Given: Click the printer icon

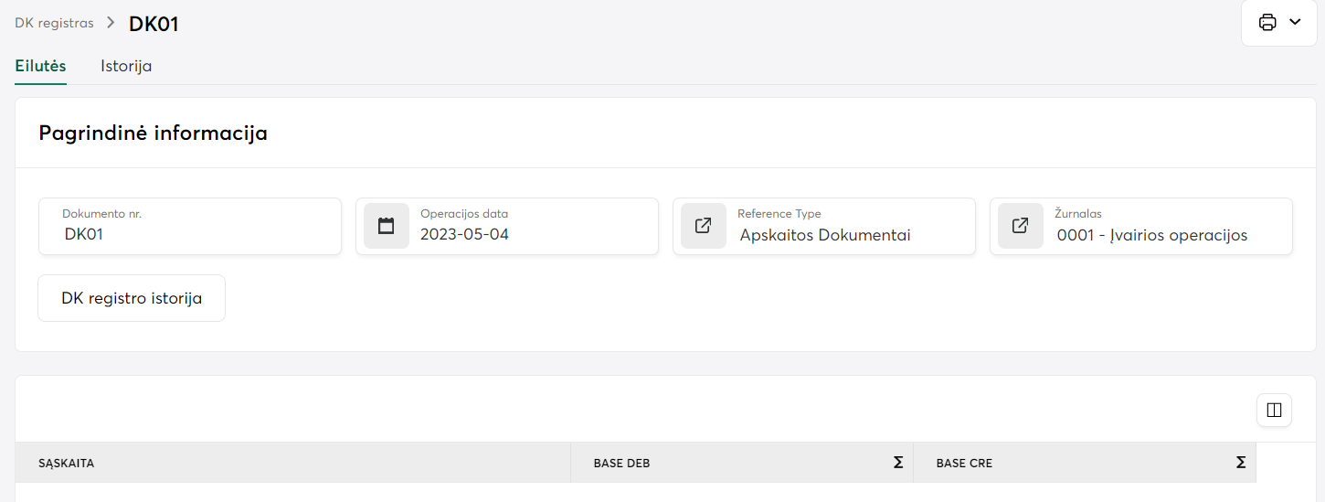Looking at the screenshot, I should pyautogui.click(x=1267, y=23).
